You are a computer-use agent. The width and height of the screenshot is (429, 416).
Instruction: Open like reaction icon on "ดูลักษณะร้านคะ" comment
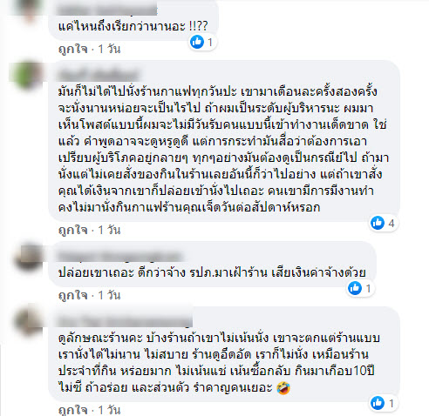pyautogui.click(x=378, y=403)
